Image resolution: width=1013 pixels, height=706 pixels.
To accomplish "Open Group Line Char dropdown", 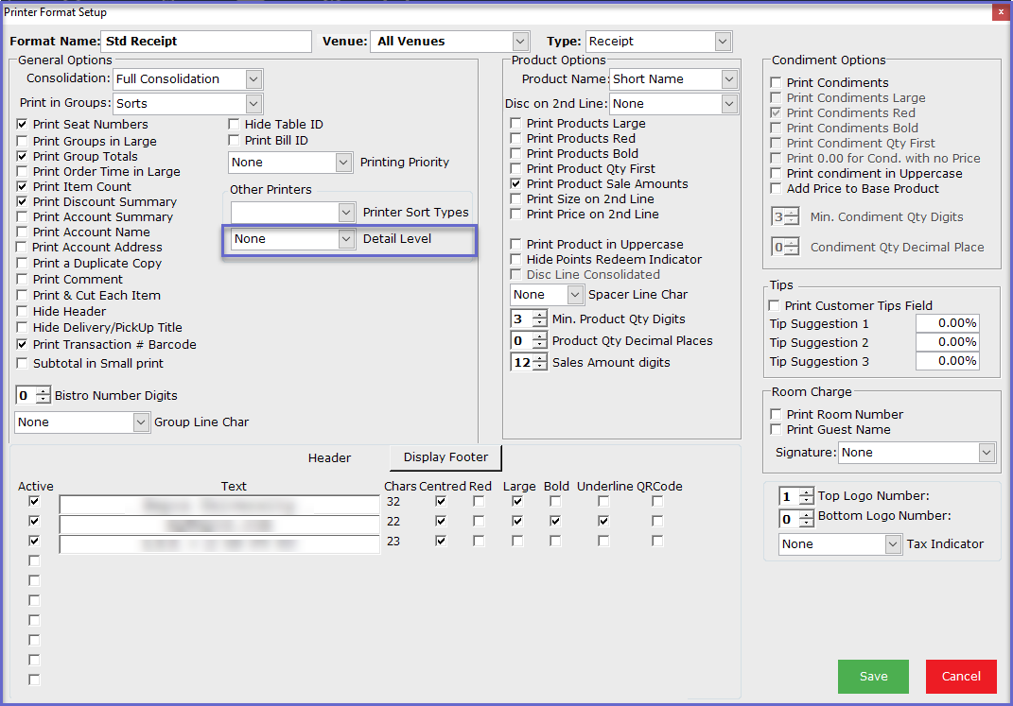I will point(141,422).
